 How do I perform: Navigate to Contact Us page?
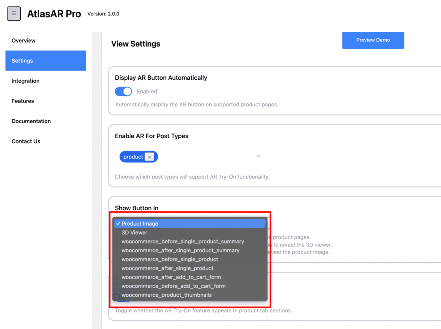point(26,141)
